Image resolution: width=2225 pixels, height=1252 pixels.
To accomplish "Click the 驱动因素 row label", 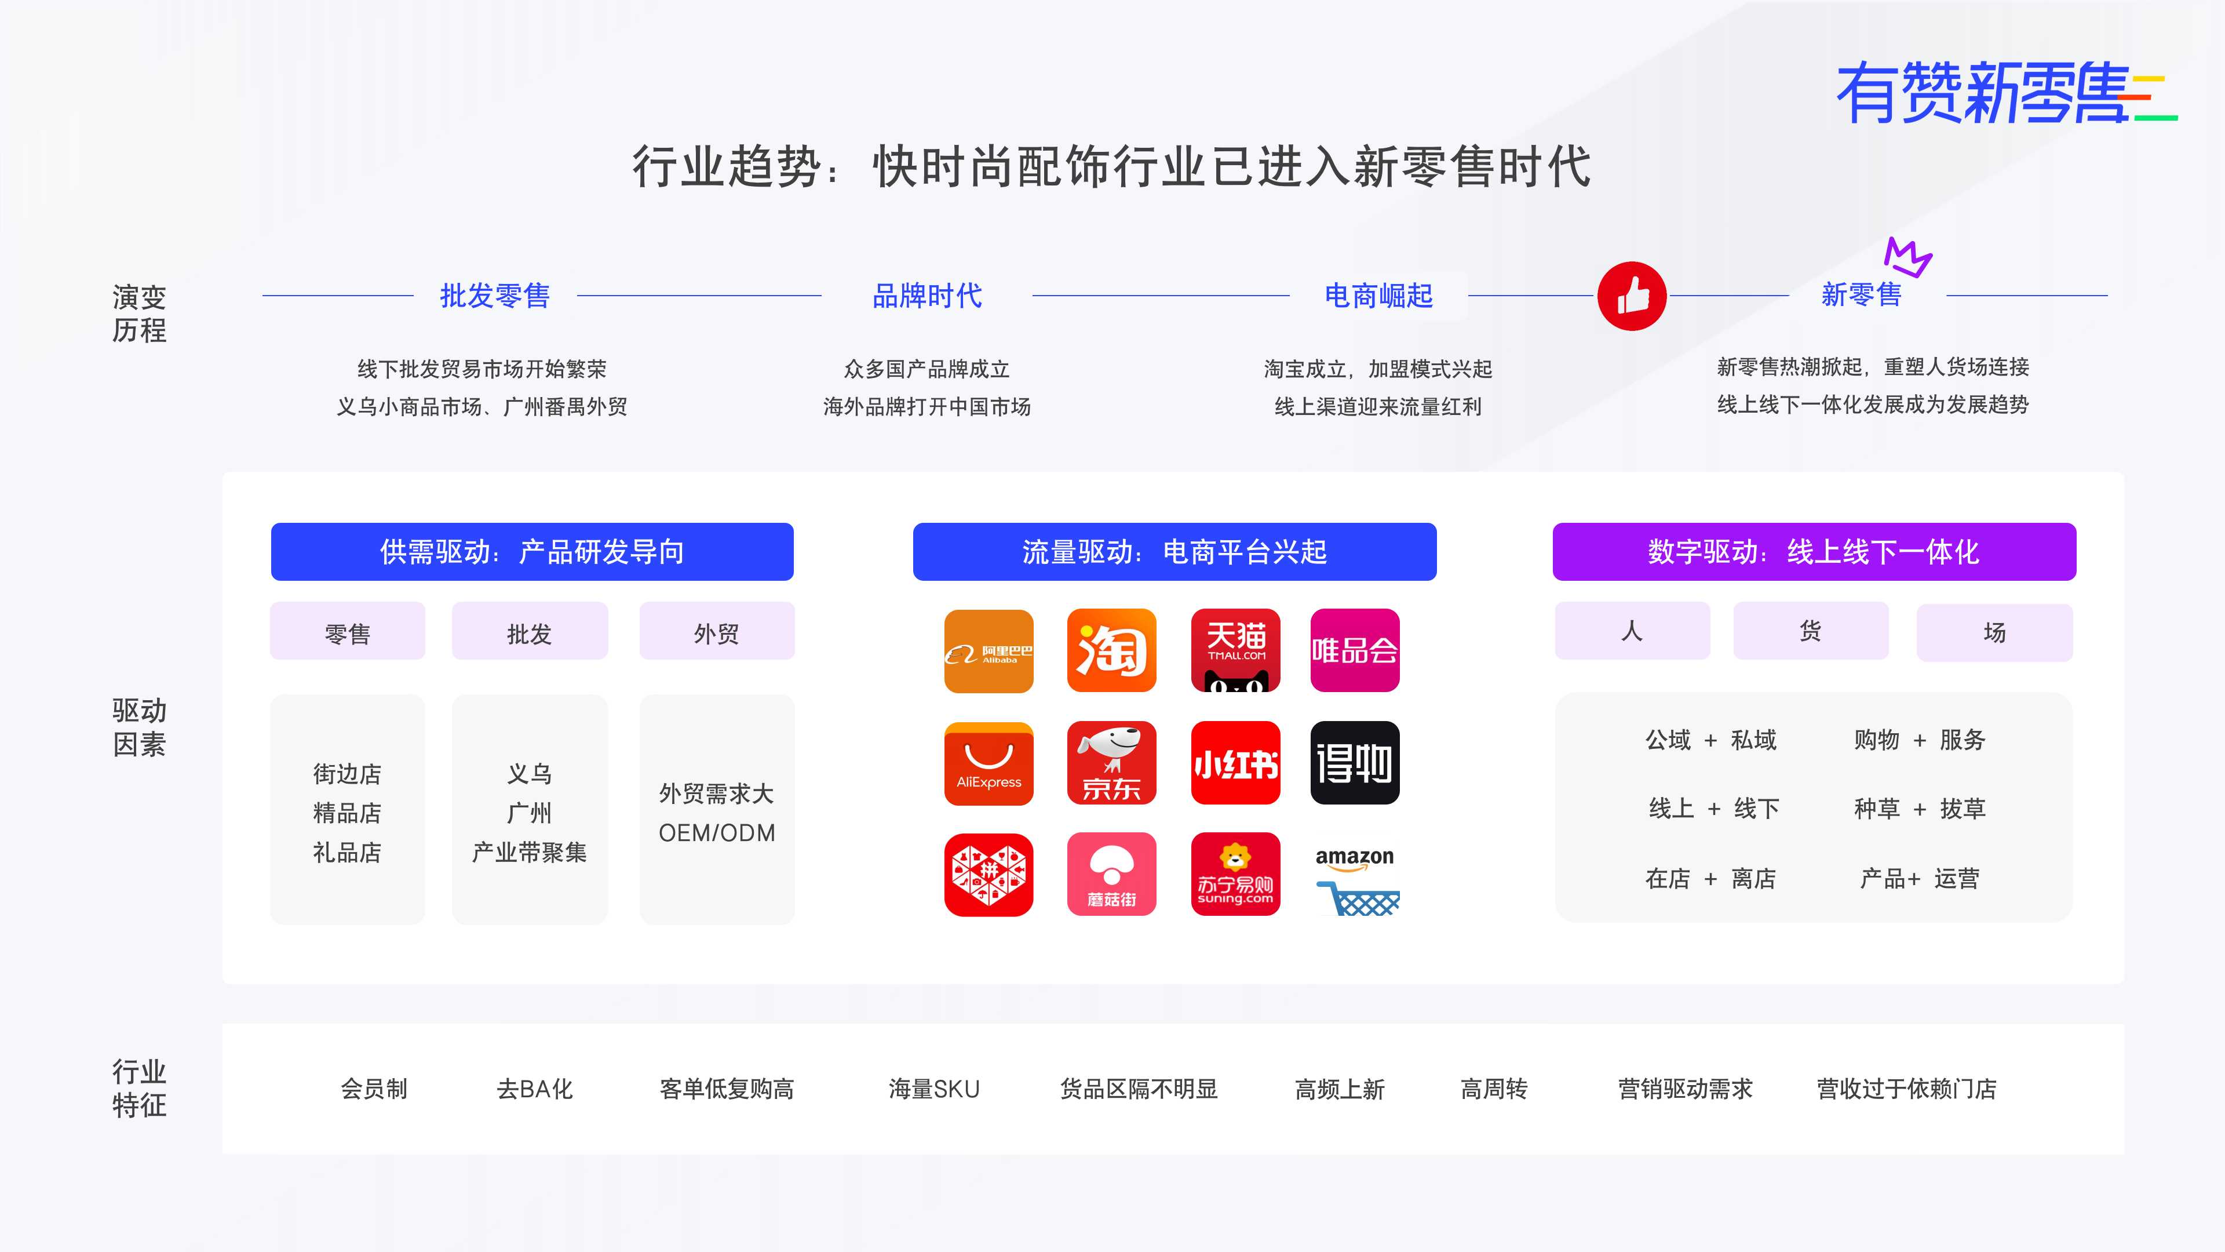I will (x=139, y=727).
